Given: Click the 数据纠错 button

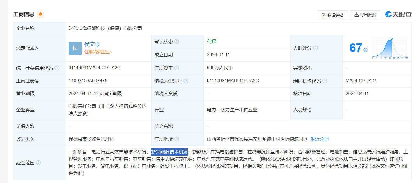Looking at the screenshot, I should click(332, 15).
